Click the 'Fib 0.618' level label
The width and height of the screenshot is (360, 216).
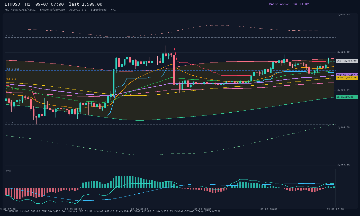[13, 69]
